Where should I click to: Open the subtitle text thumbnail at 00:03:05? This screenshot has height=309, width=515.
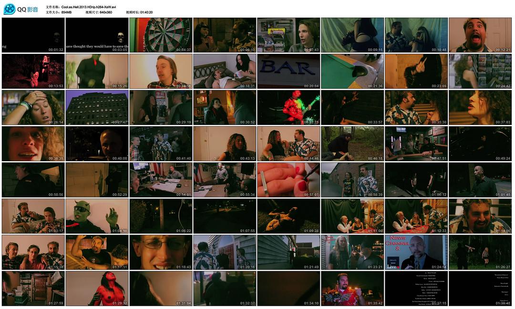click(x=97, y=35)
